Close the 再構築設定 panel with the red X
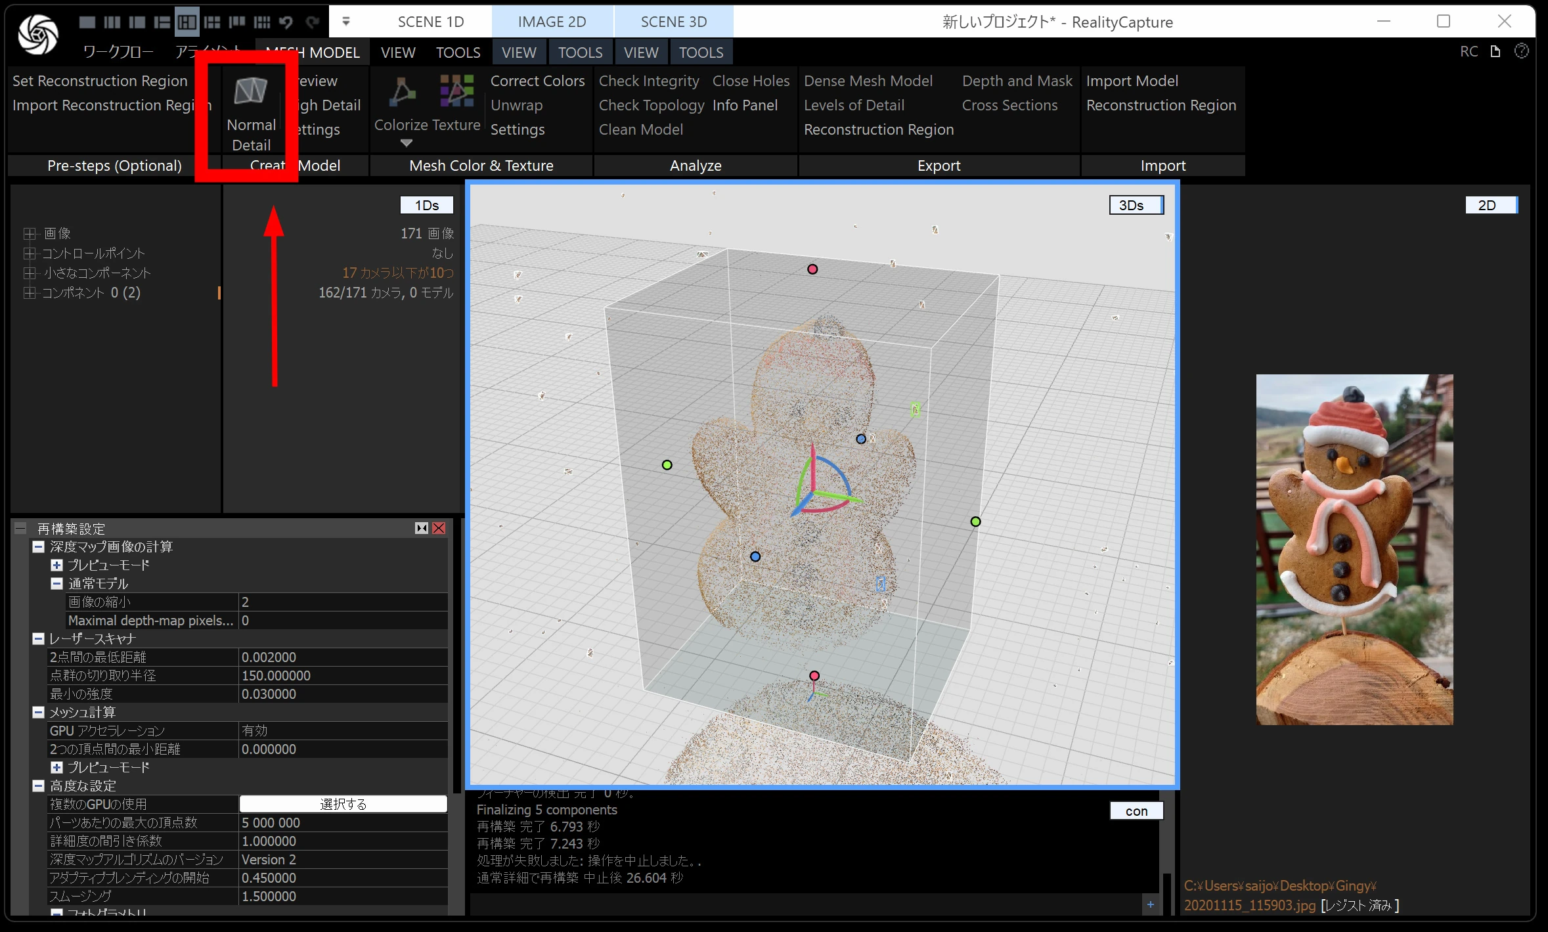 click(x=439, y=528)
